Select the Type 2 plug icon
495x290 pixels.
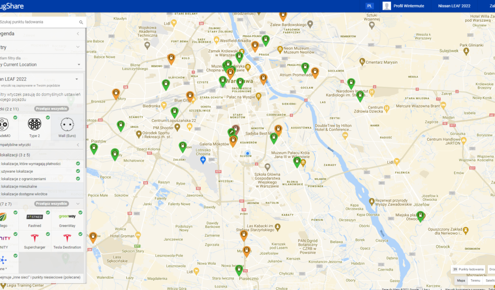coord(35,125)
